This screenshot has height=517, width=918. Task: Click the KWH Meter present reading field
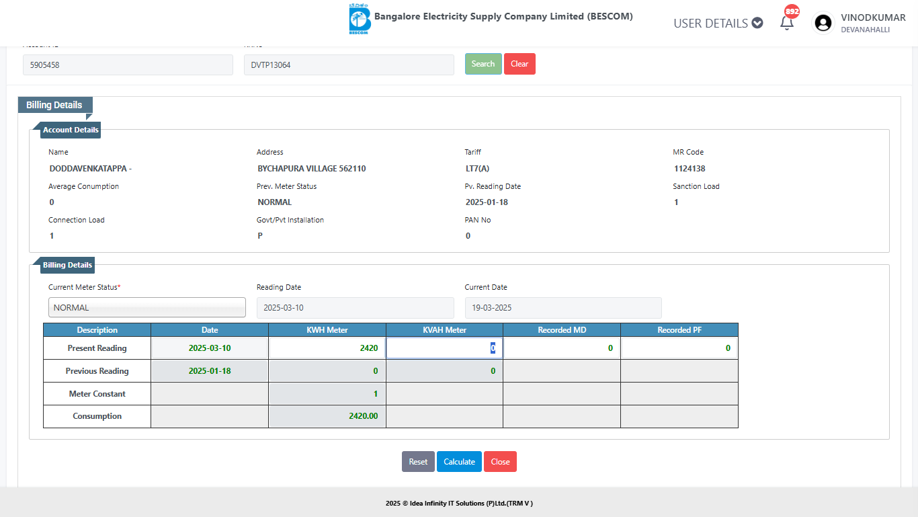pos(327,348)
